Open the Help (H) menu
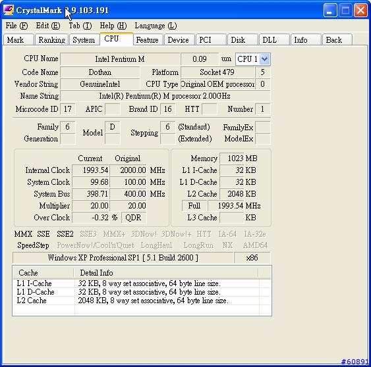The image size is (371, 367). pos(113,26)
